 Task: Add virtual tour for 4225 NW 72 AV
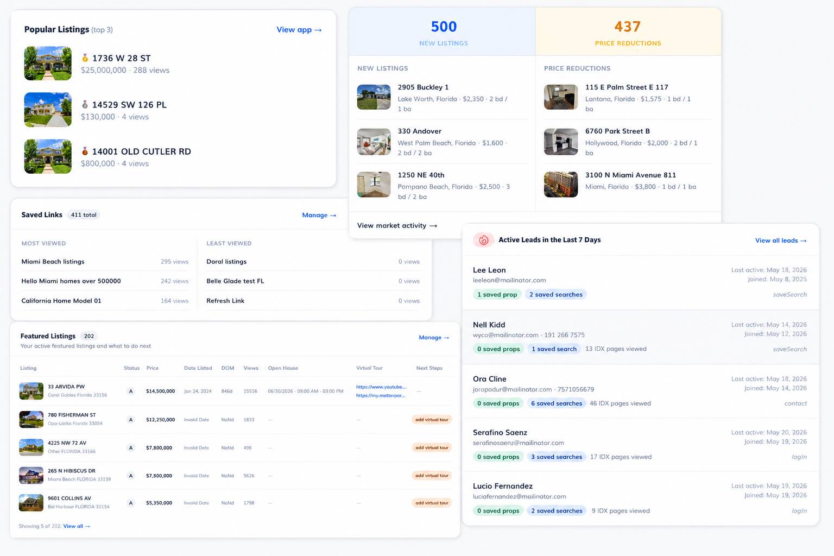(432, 448)
